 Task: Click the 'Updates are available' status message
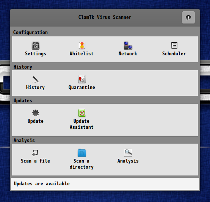(42, 184)
